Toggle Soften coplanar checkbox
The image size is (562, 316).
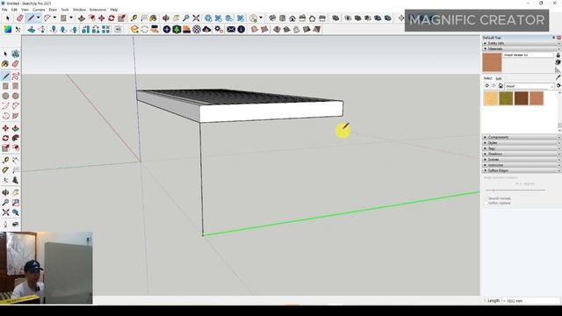coord(486,203)
